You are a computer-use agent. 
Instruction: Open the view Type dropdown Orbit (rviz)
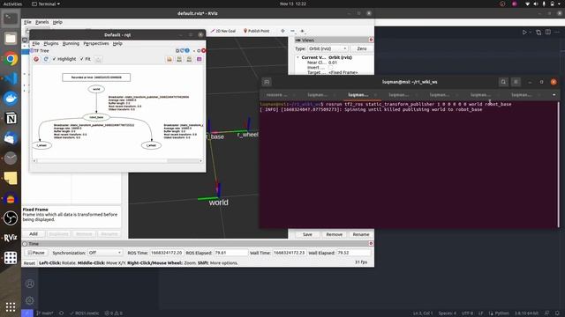[x=328, y=48]
